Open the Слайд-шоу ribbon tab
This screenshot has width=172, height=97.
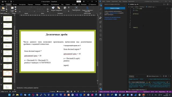(46, 5)
